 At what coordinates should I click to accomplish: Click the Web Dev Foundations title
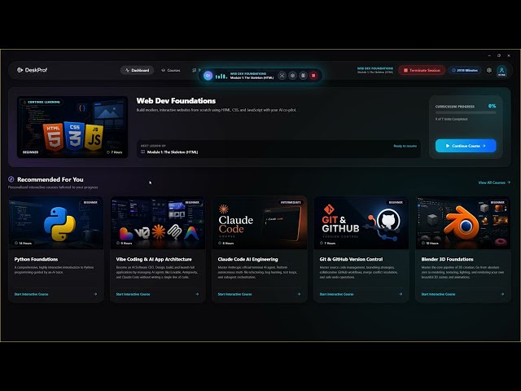[176, 101]
